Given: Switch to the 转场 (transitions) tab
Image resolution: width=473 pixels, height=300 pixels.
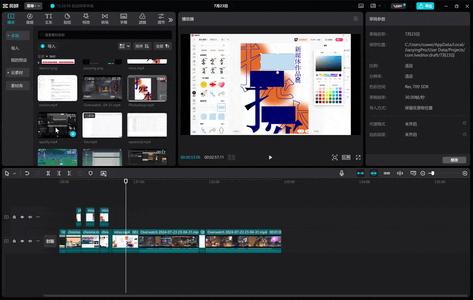Looking at the screenshot, I should [x=105, y=19].
